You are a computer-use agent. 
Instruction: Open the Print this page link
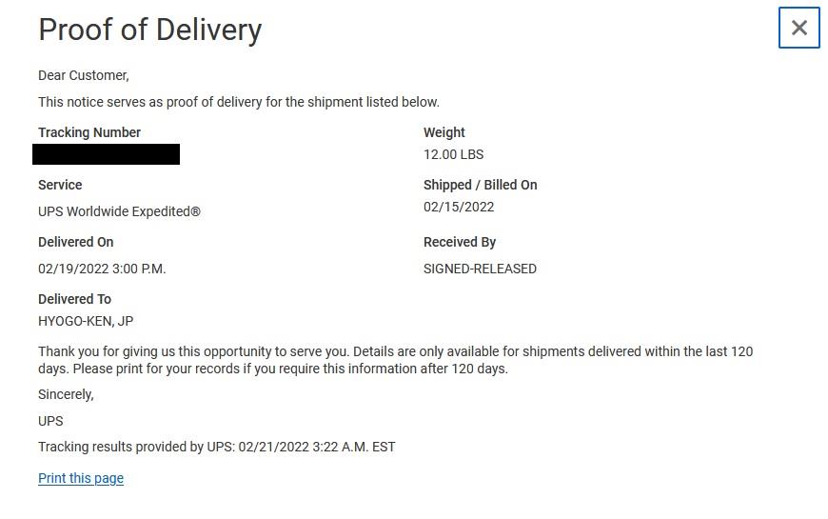[81, 478]
